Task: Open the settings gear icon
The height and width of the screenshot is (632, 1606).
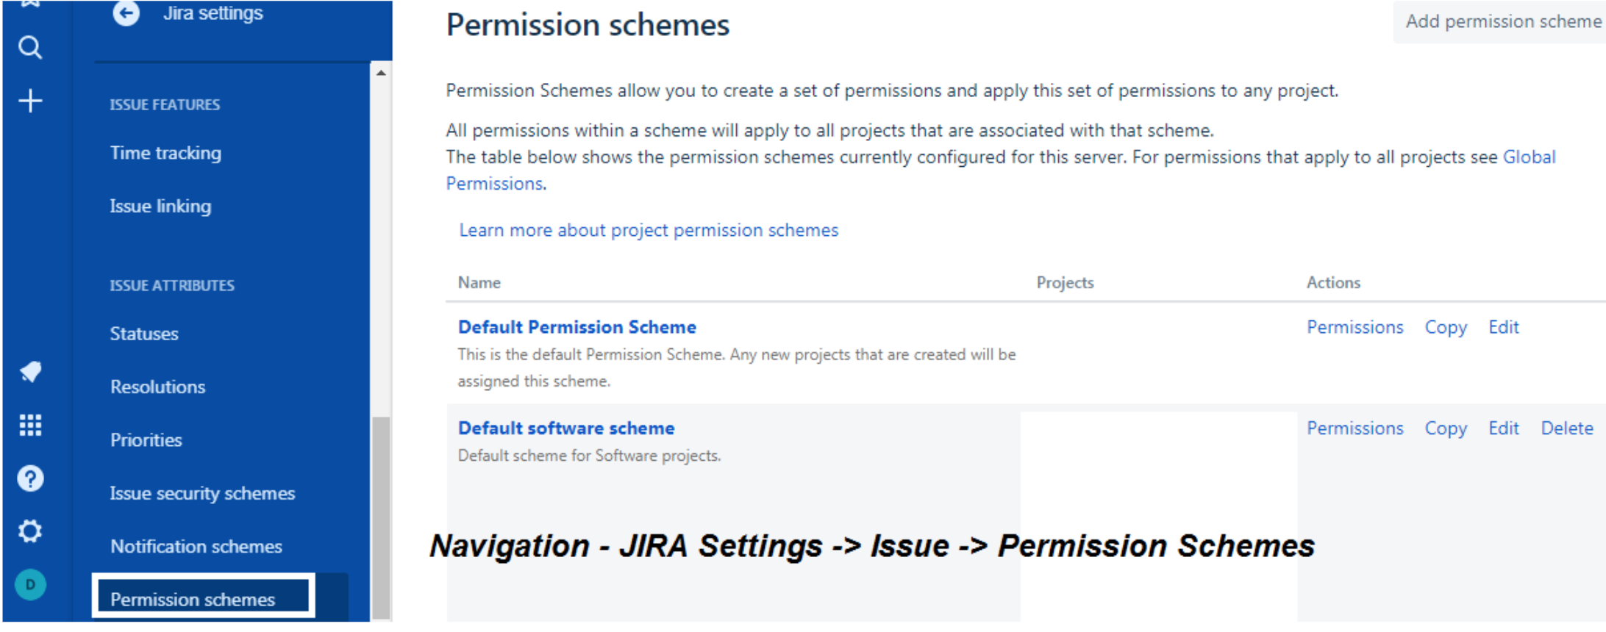Action: pyautogui.click(x=30, y=531)
